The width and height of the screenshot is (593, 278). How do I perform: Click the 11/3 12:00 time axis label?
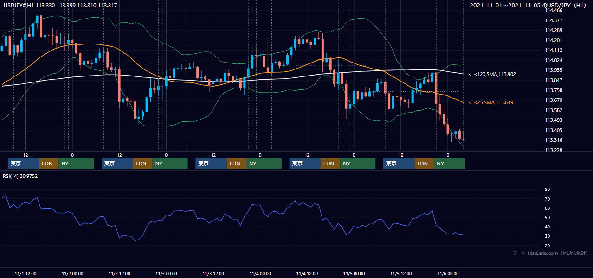pyautogui.click(x=213, y=274)
